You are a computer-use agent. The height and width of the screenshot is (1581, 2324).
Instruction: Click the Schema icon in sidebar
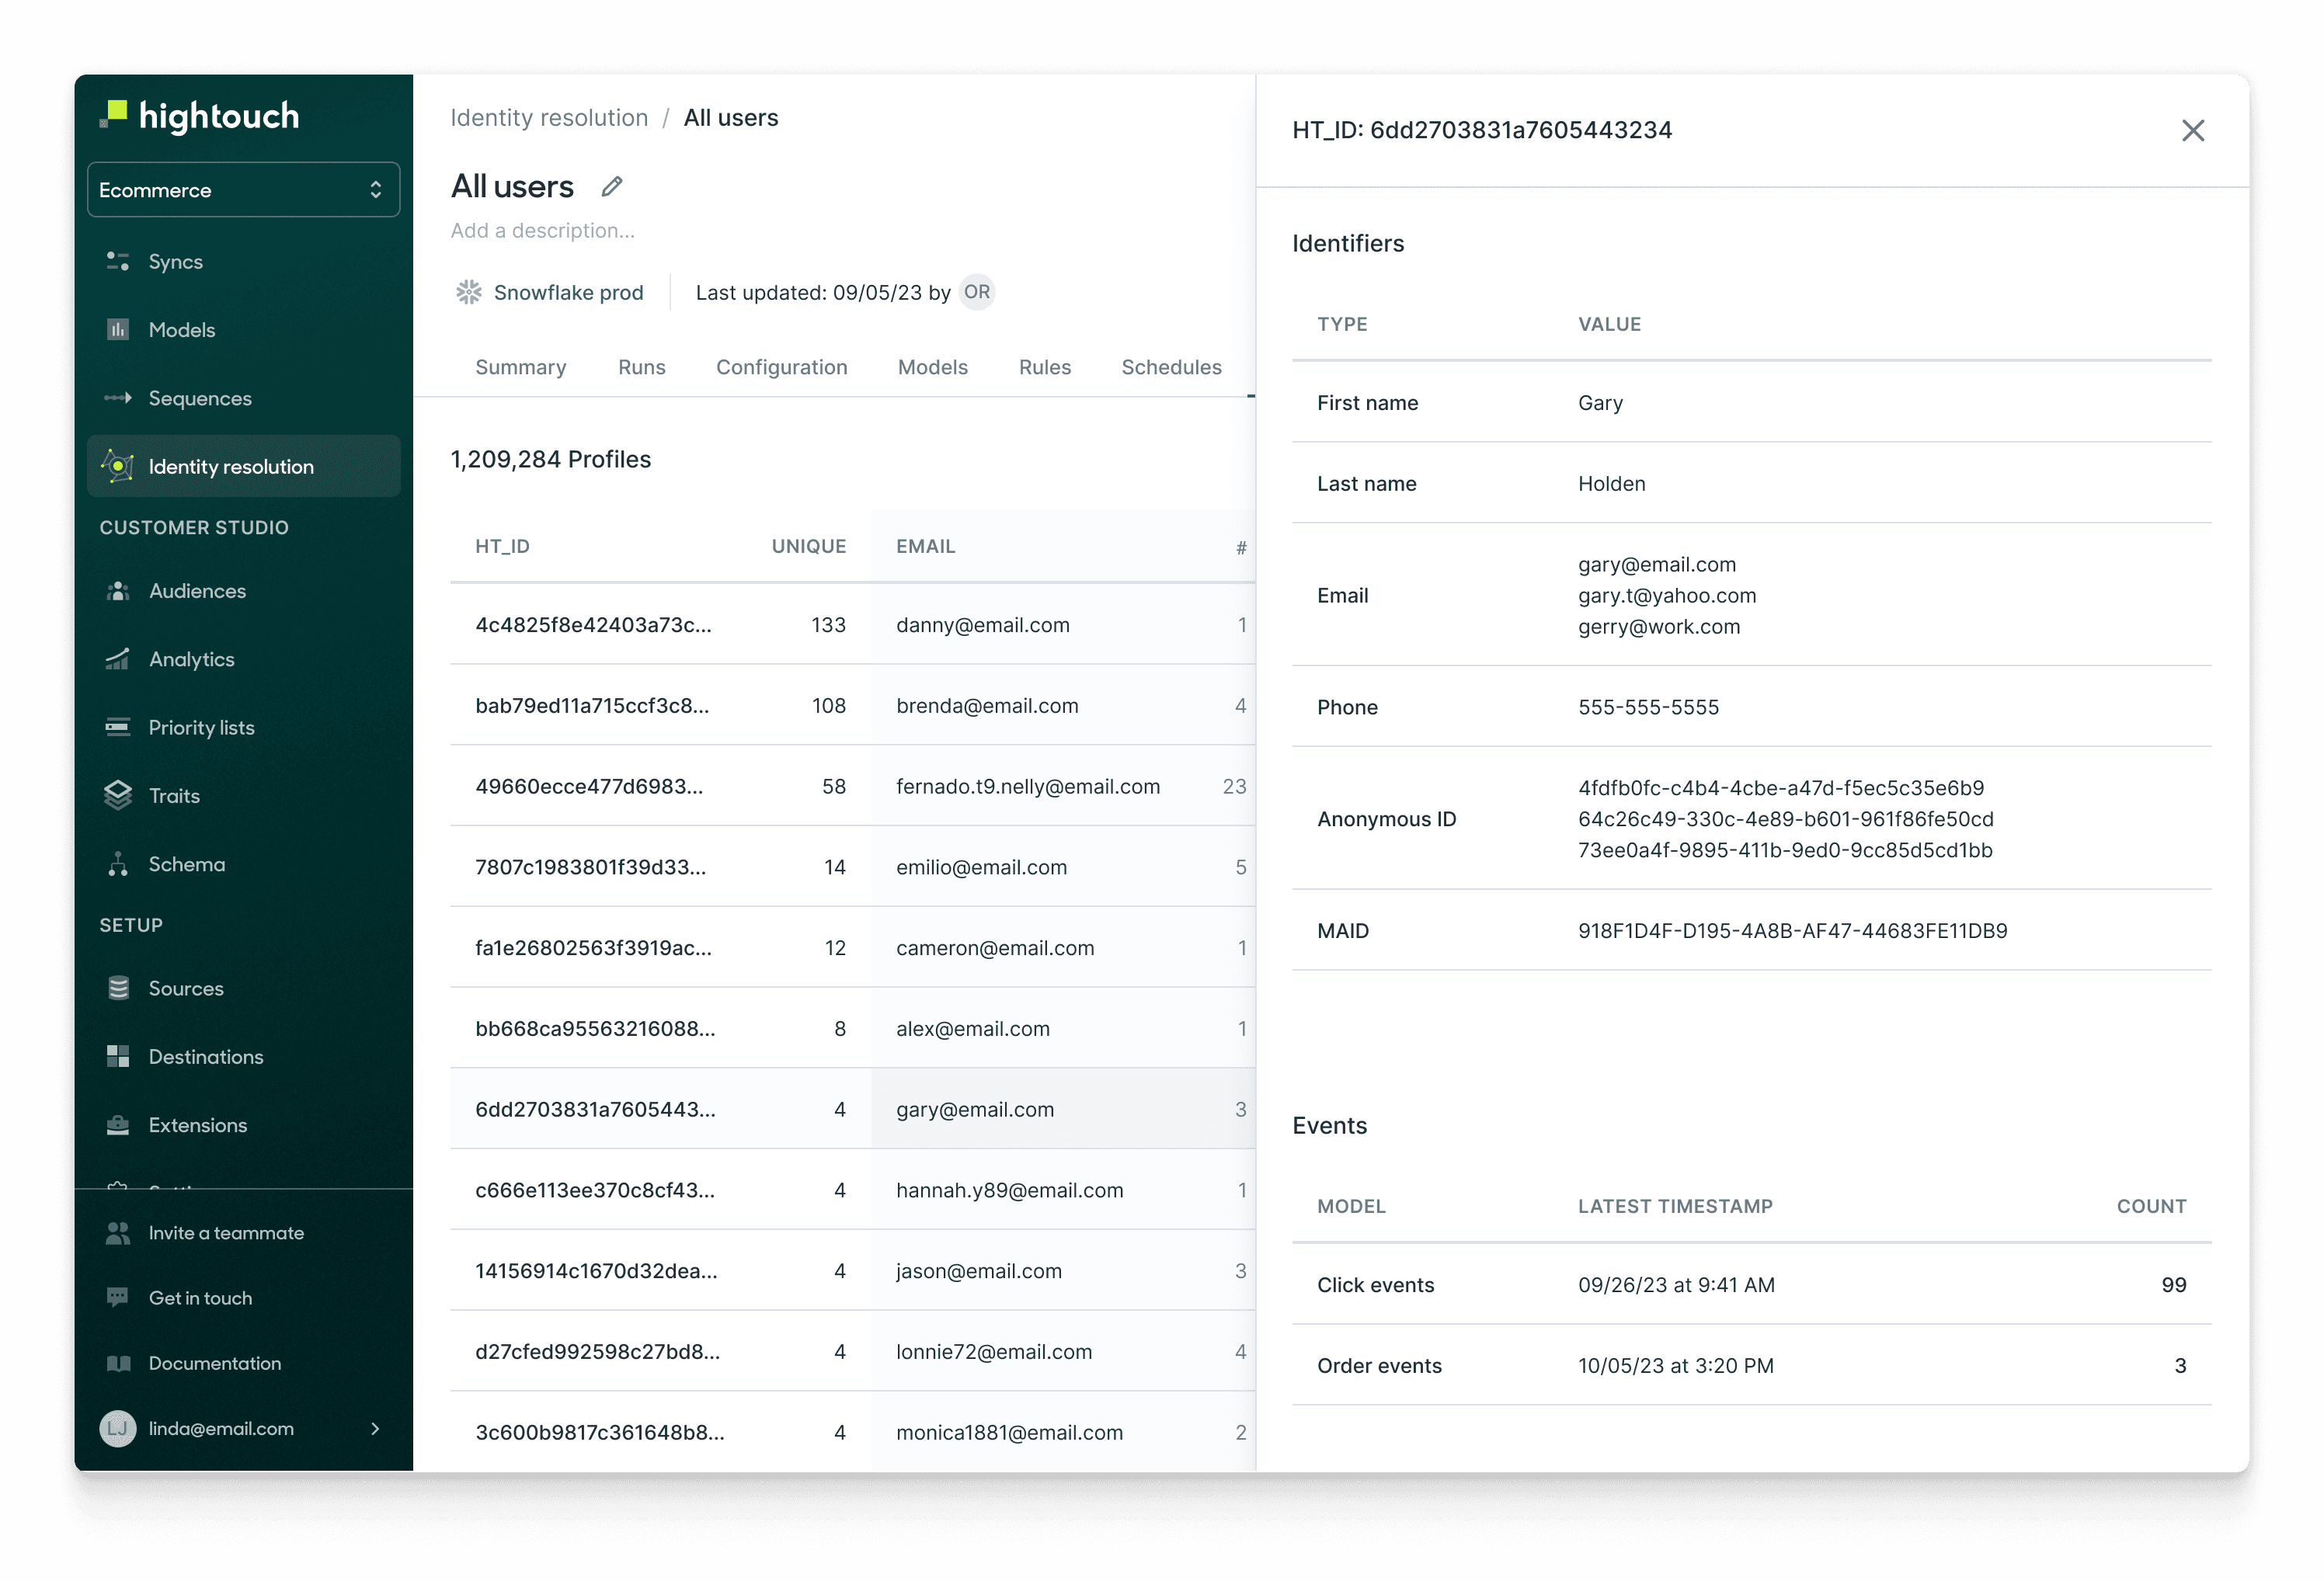coord(117,864)
